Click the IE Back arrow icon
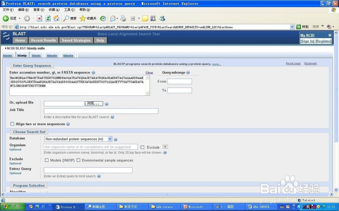Screen dimensions: 339x211 (6, 19)
